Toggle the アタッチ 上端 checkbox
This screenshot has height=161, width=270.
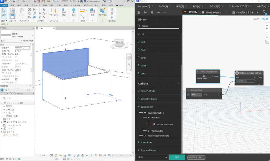[x=16, y=73]
